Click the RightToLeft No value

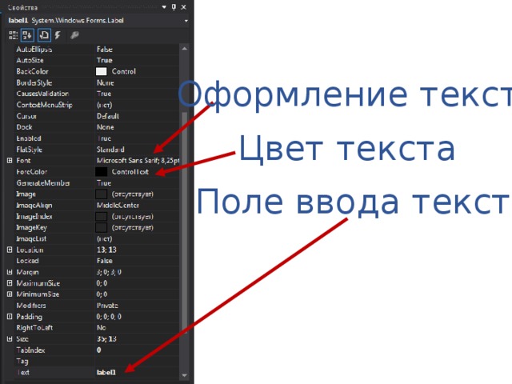102,328
